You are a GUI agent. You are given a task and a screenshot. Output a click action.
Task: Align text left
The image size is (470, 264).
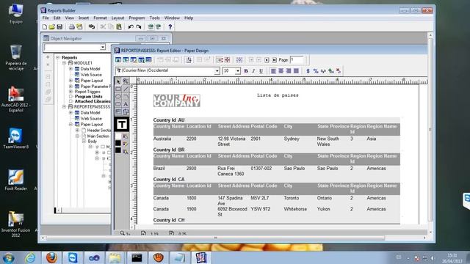tap(273, 71)
